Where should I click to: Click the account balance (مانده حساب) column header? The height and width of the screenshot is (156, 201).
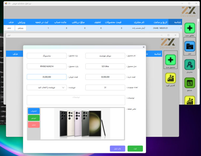(x=60, y=22)
